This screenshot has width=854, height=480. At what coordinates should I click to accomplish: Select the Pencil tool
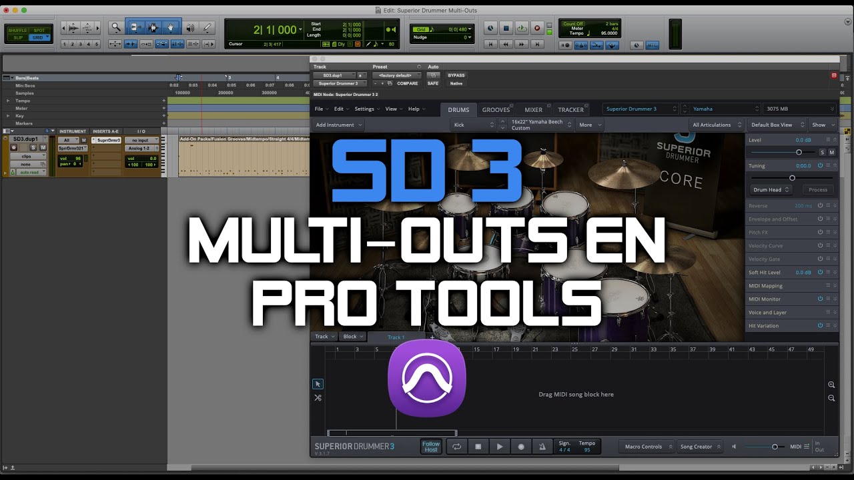click(207, 27)
